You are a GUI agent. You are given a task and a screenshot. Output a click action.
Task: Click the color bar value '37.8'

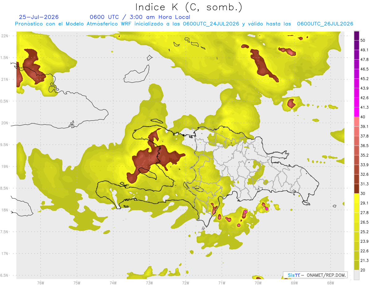tap(365, 136)
